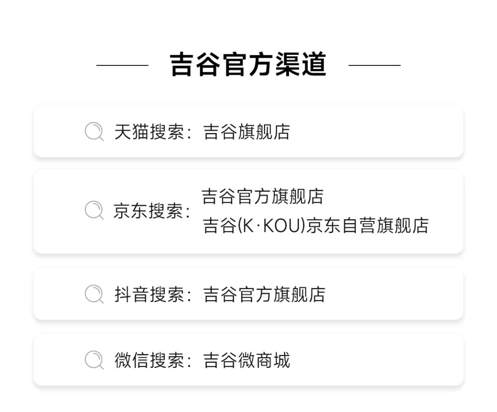
Task: Click the decorative line left of the heading
Action: (122, 65)
